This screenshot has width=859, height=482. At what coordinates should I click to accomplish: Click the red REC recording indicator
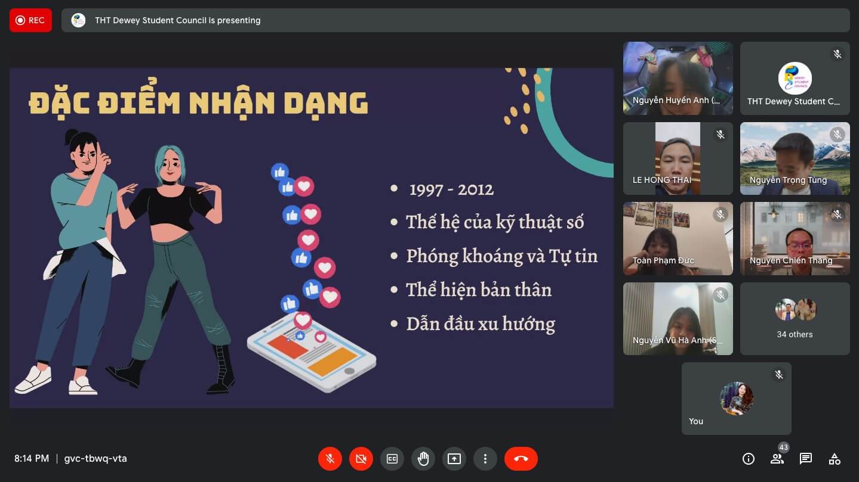click(x=30, y=20)
